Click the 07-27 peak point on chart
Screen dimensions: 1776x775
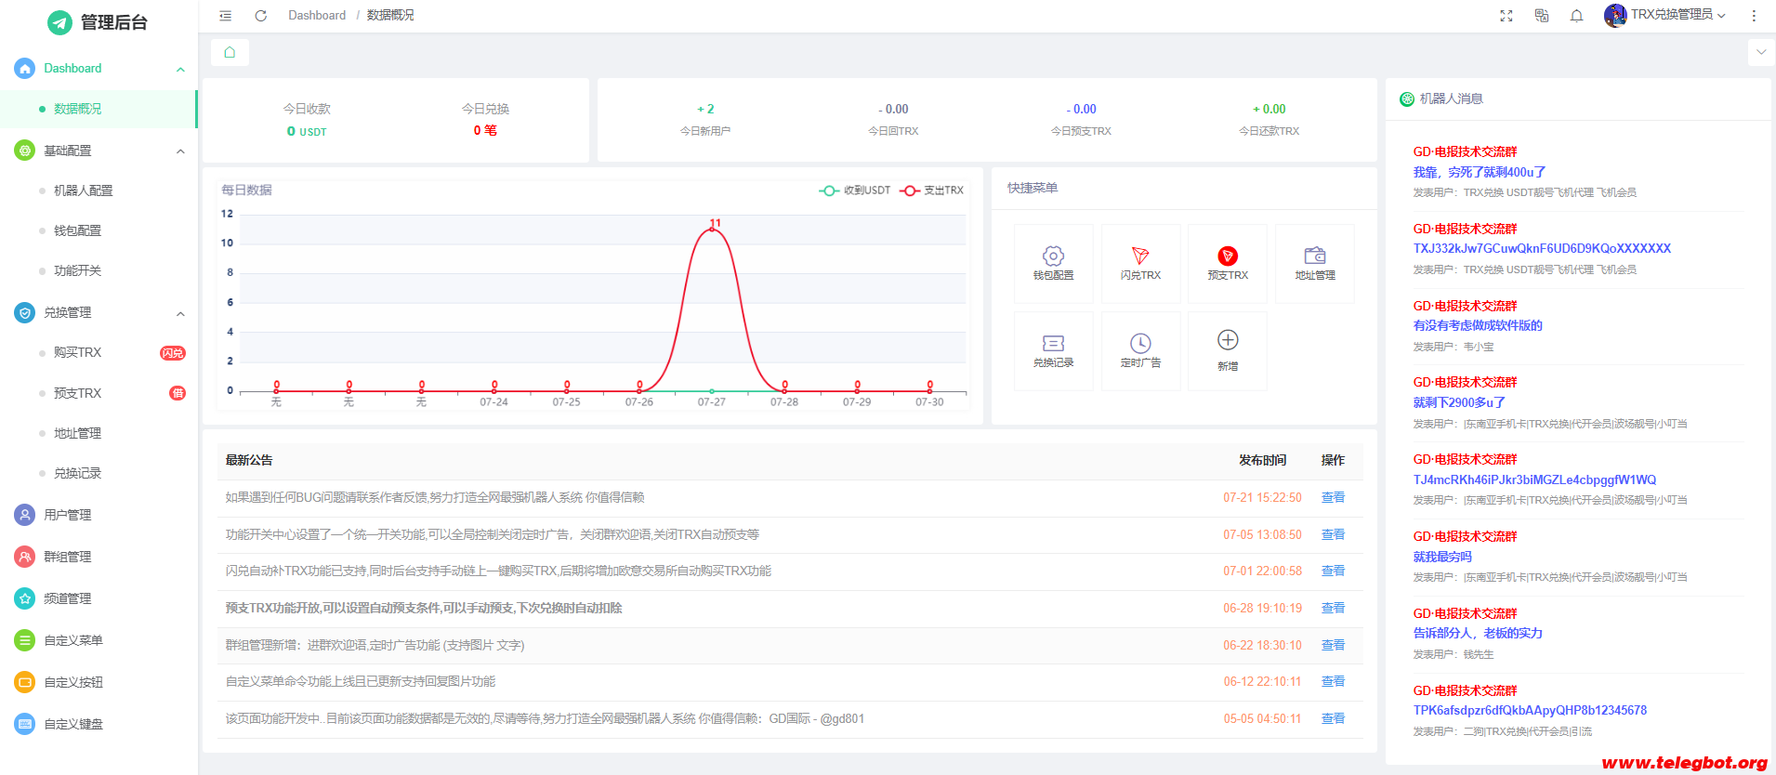click(713, 229)
